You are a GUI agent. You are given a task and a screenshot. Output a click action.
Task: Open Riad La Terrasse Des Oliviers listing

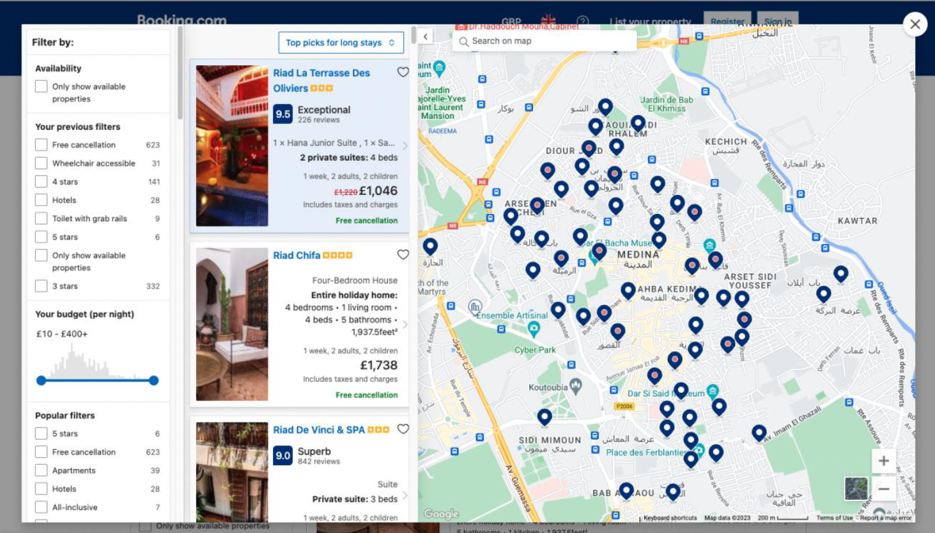tap(321, 81)
